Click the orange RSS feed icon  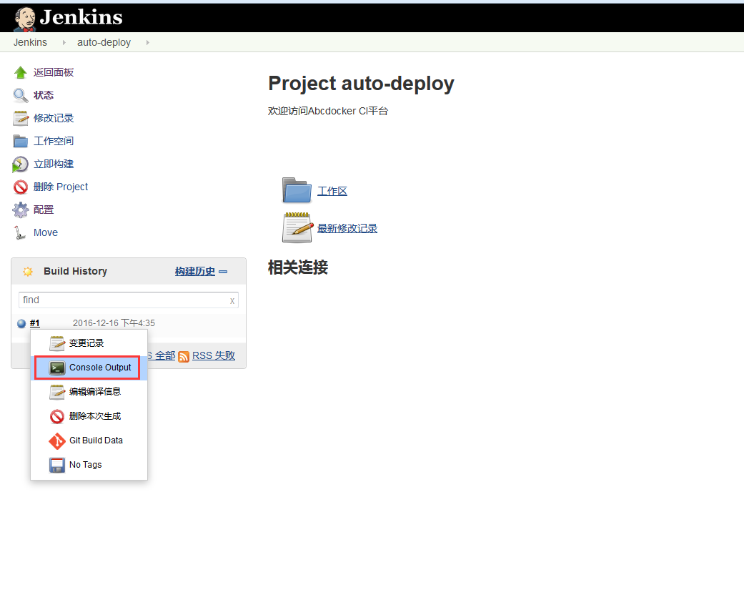[184, 355]
